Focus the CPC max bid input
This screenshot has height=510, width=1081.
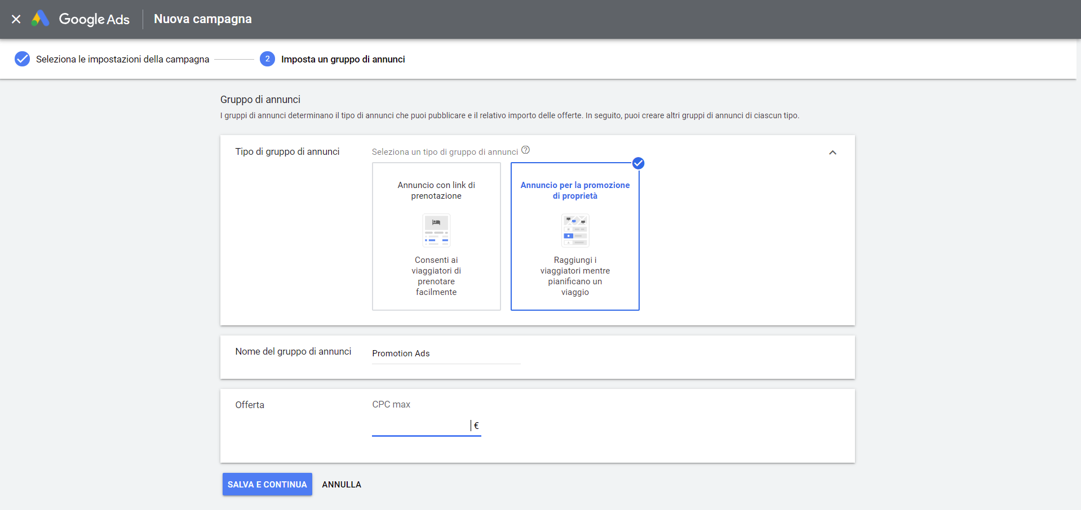coord(420,426)
